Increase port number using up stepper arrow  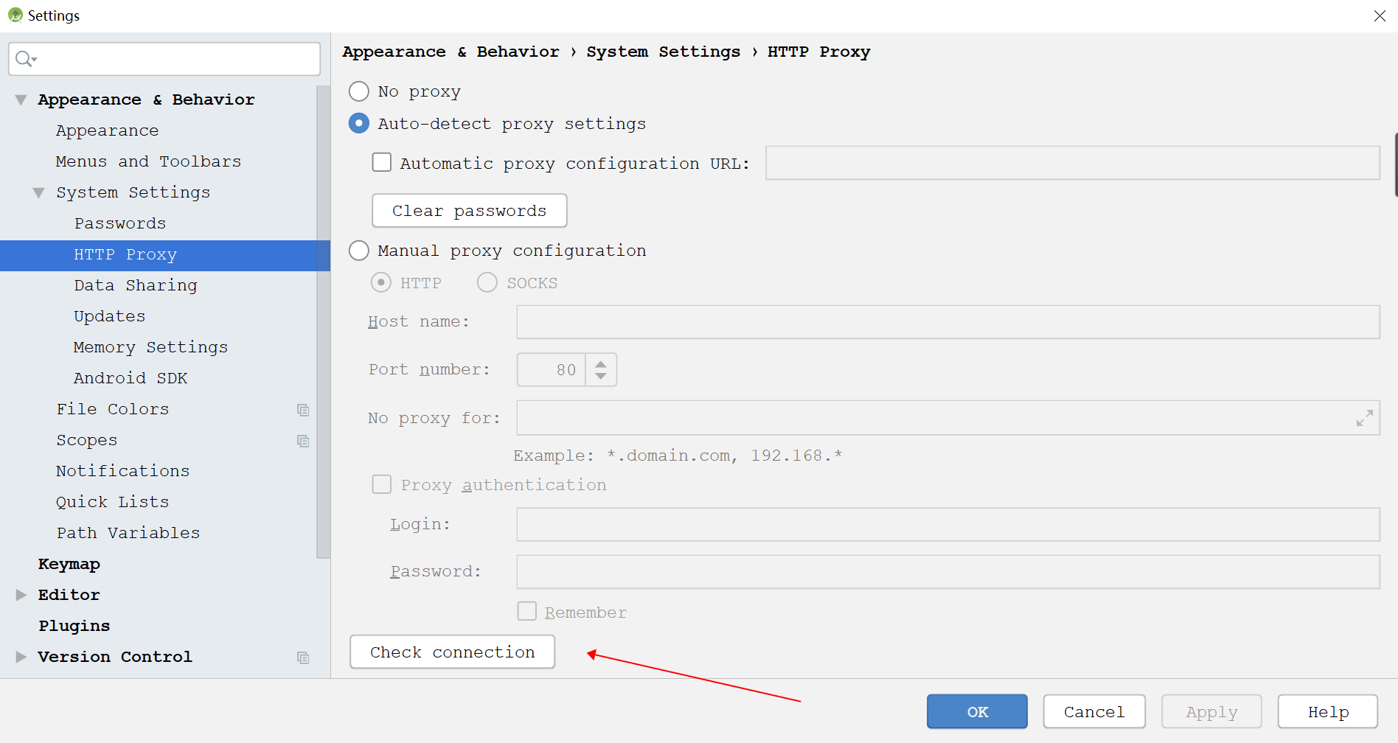[x=601, y=362]
